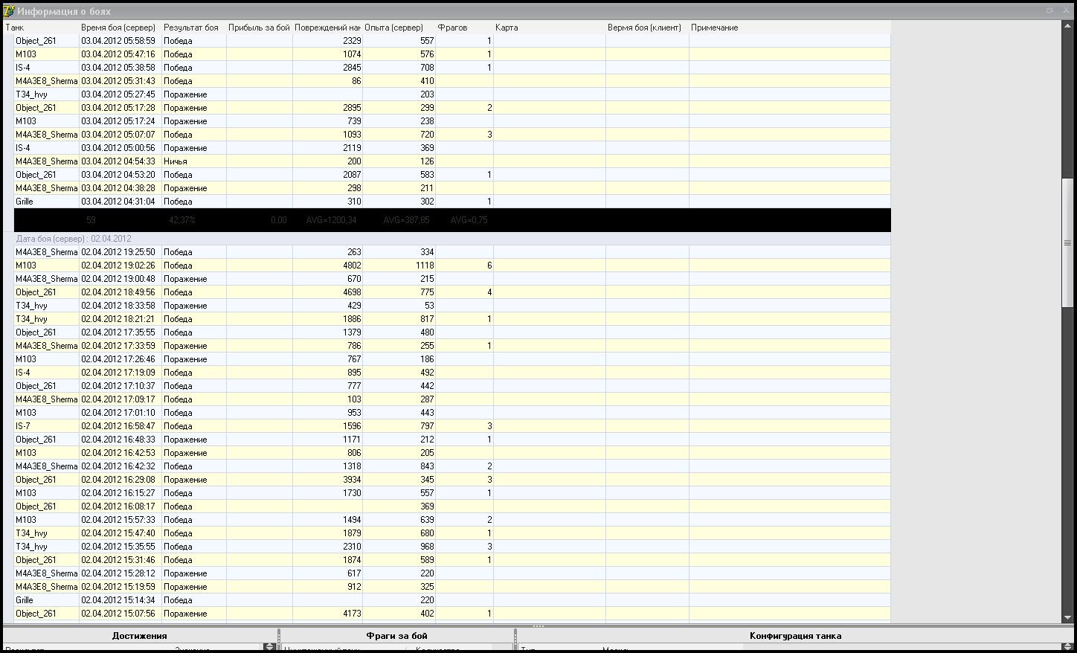The width and height of the screenshot is (1077, 653).
Task: Click the restore window icon in title bar
Action: click(1049, 10)
